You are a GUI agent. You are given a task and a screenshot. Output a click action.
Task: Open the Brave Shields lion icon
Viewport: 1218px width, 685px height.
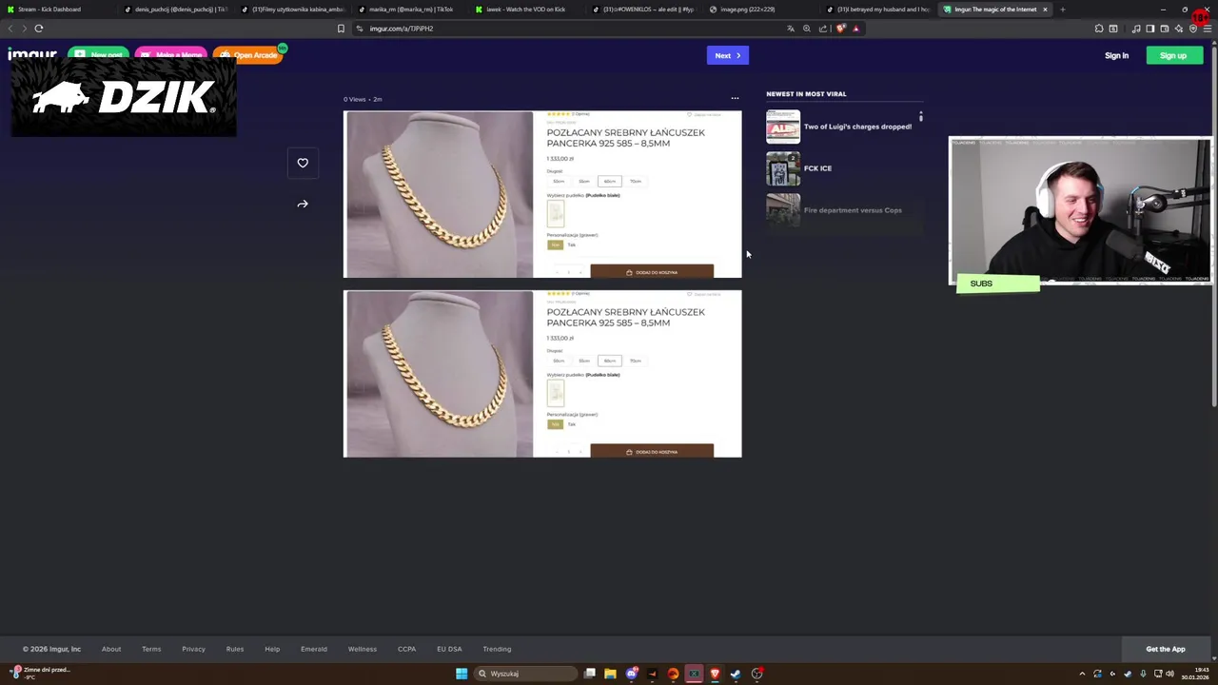click(841, 29)
